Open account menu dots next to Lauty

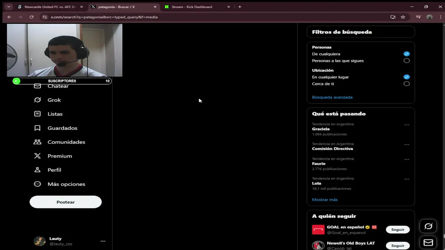(103, 241)
